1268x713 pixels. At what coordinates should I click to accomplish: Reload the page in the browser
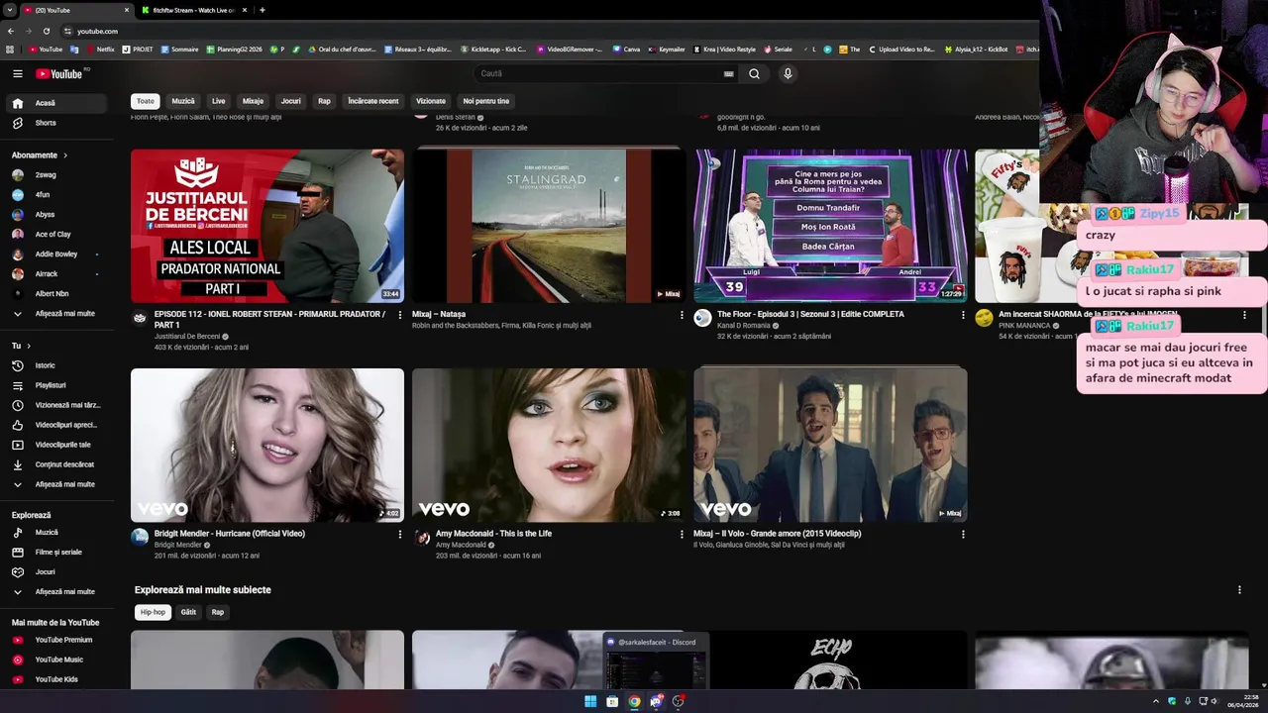tap(46, 31)
